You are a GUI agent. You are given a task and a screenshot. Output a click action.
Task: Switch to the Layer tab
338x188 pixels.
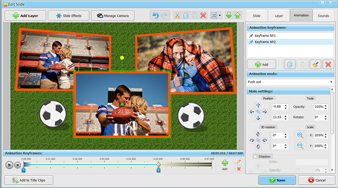pyautogui.click(x=279, y=16)
